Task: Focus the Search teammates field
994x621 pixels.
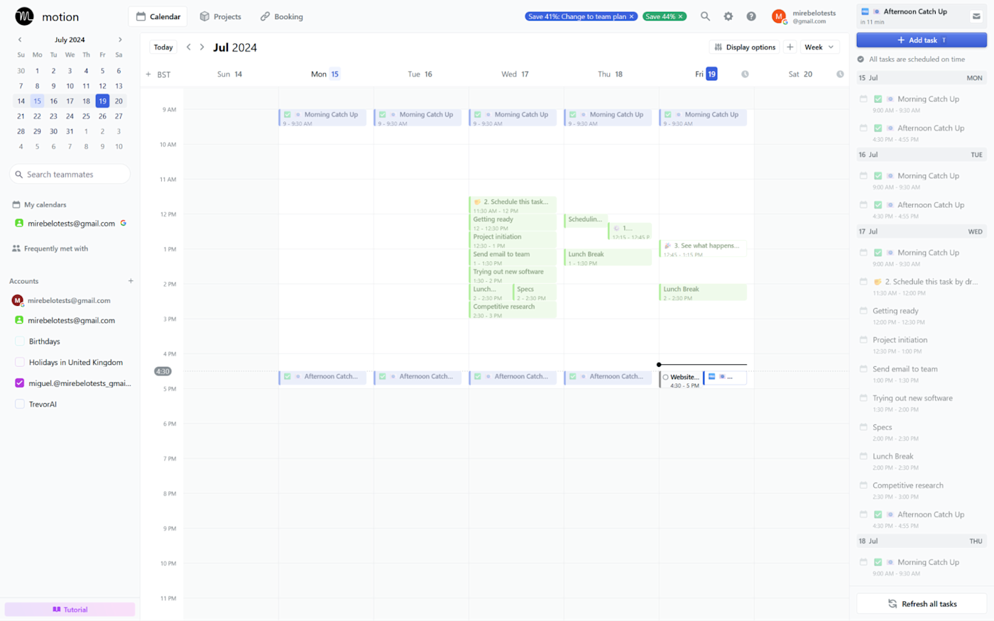Action: pos(70,174)
